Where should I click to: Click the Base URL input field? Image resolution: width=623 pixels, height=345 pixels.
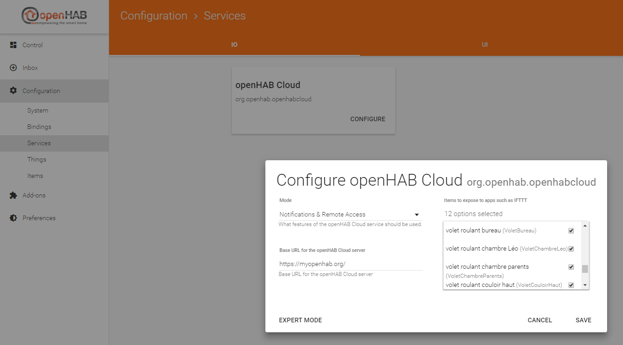tap(350, 264)
